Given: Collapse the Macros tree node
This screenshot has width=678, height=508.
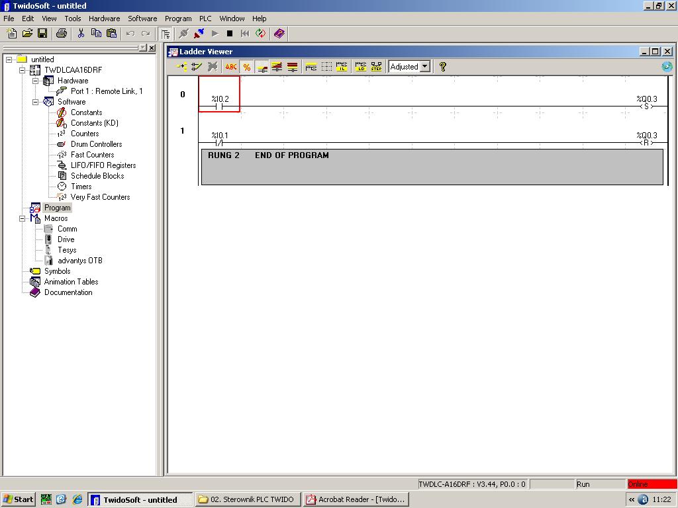Looking at the screenshot, I should pos(23,218).
